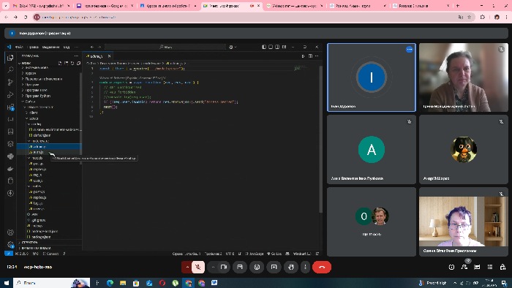This screenshot has height=288, width=512.
Task: Collapse the models folder
Action: pos(37,158)
